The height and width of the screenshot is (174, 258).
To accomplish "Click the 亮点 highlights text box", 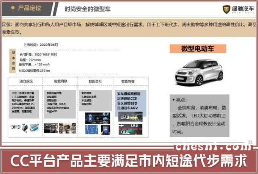I will pos(200,116).
